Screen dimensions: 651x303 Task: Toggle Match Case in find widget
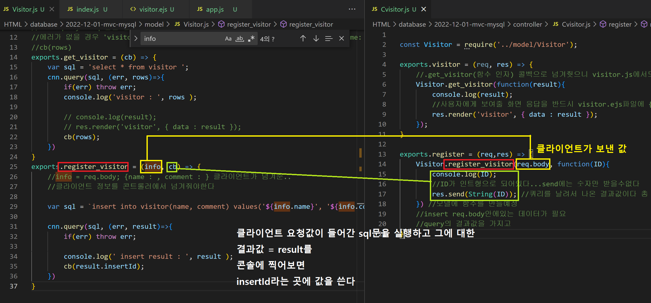[x=228, y=39]
